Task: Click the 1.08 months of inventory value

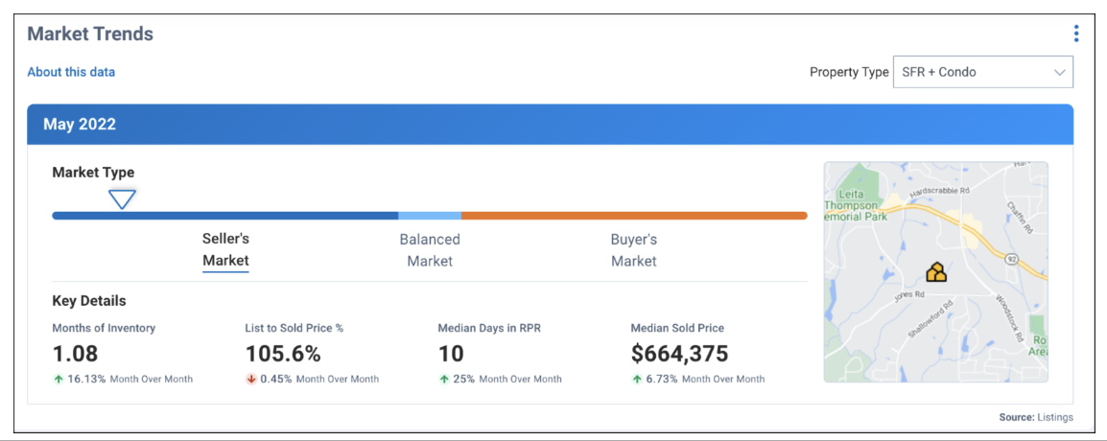Action: click(x=76, y=354)
